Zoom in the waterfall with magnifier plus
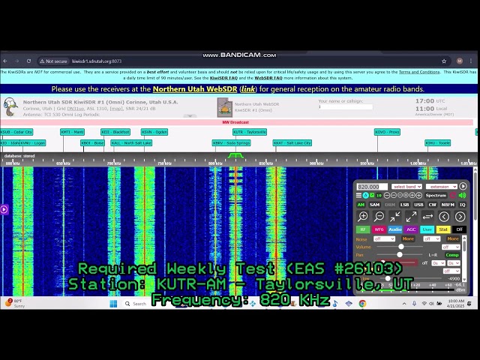The width and height of the screenshot is (480, 360). [x=363, y=217]
